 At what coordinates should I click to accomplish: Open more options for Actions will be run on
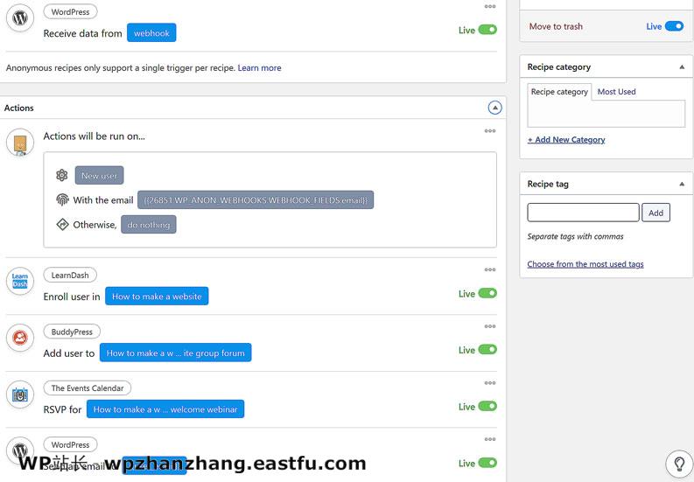(x=490, y=130)
